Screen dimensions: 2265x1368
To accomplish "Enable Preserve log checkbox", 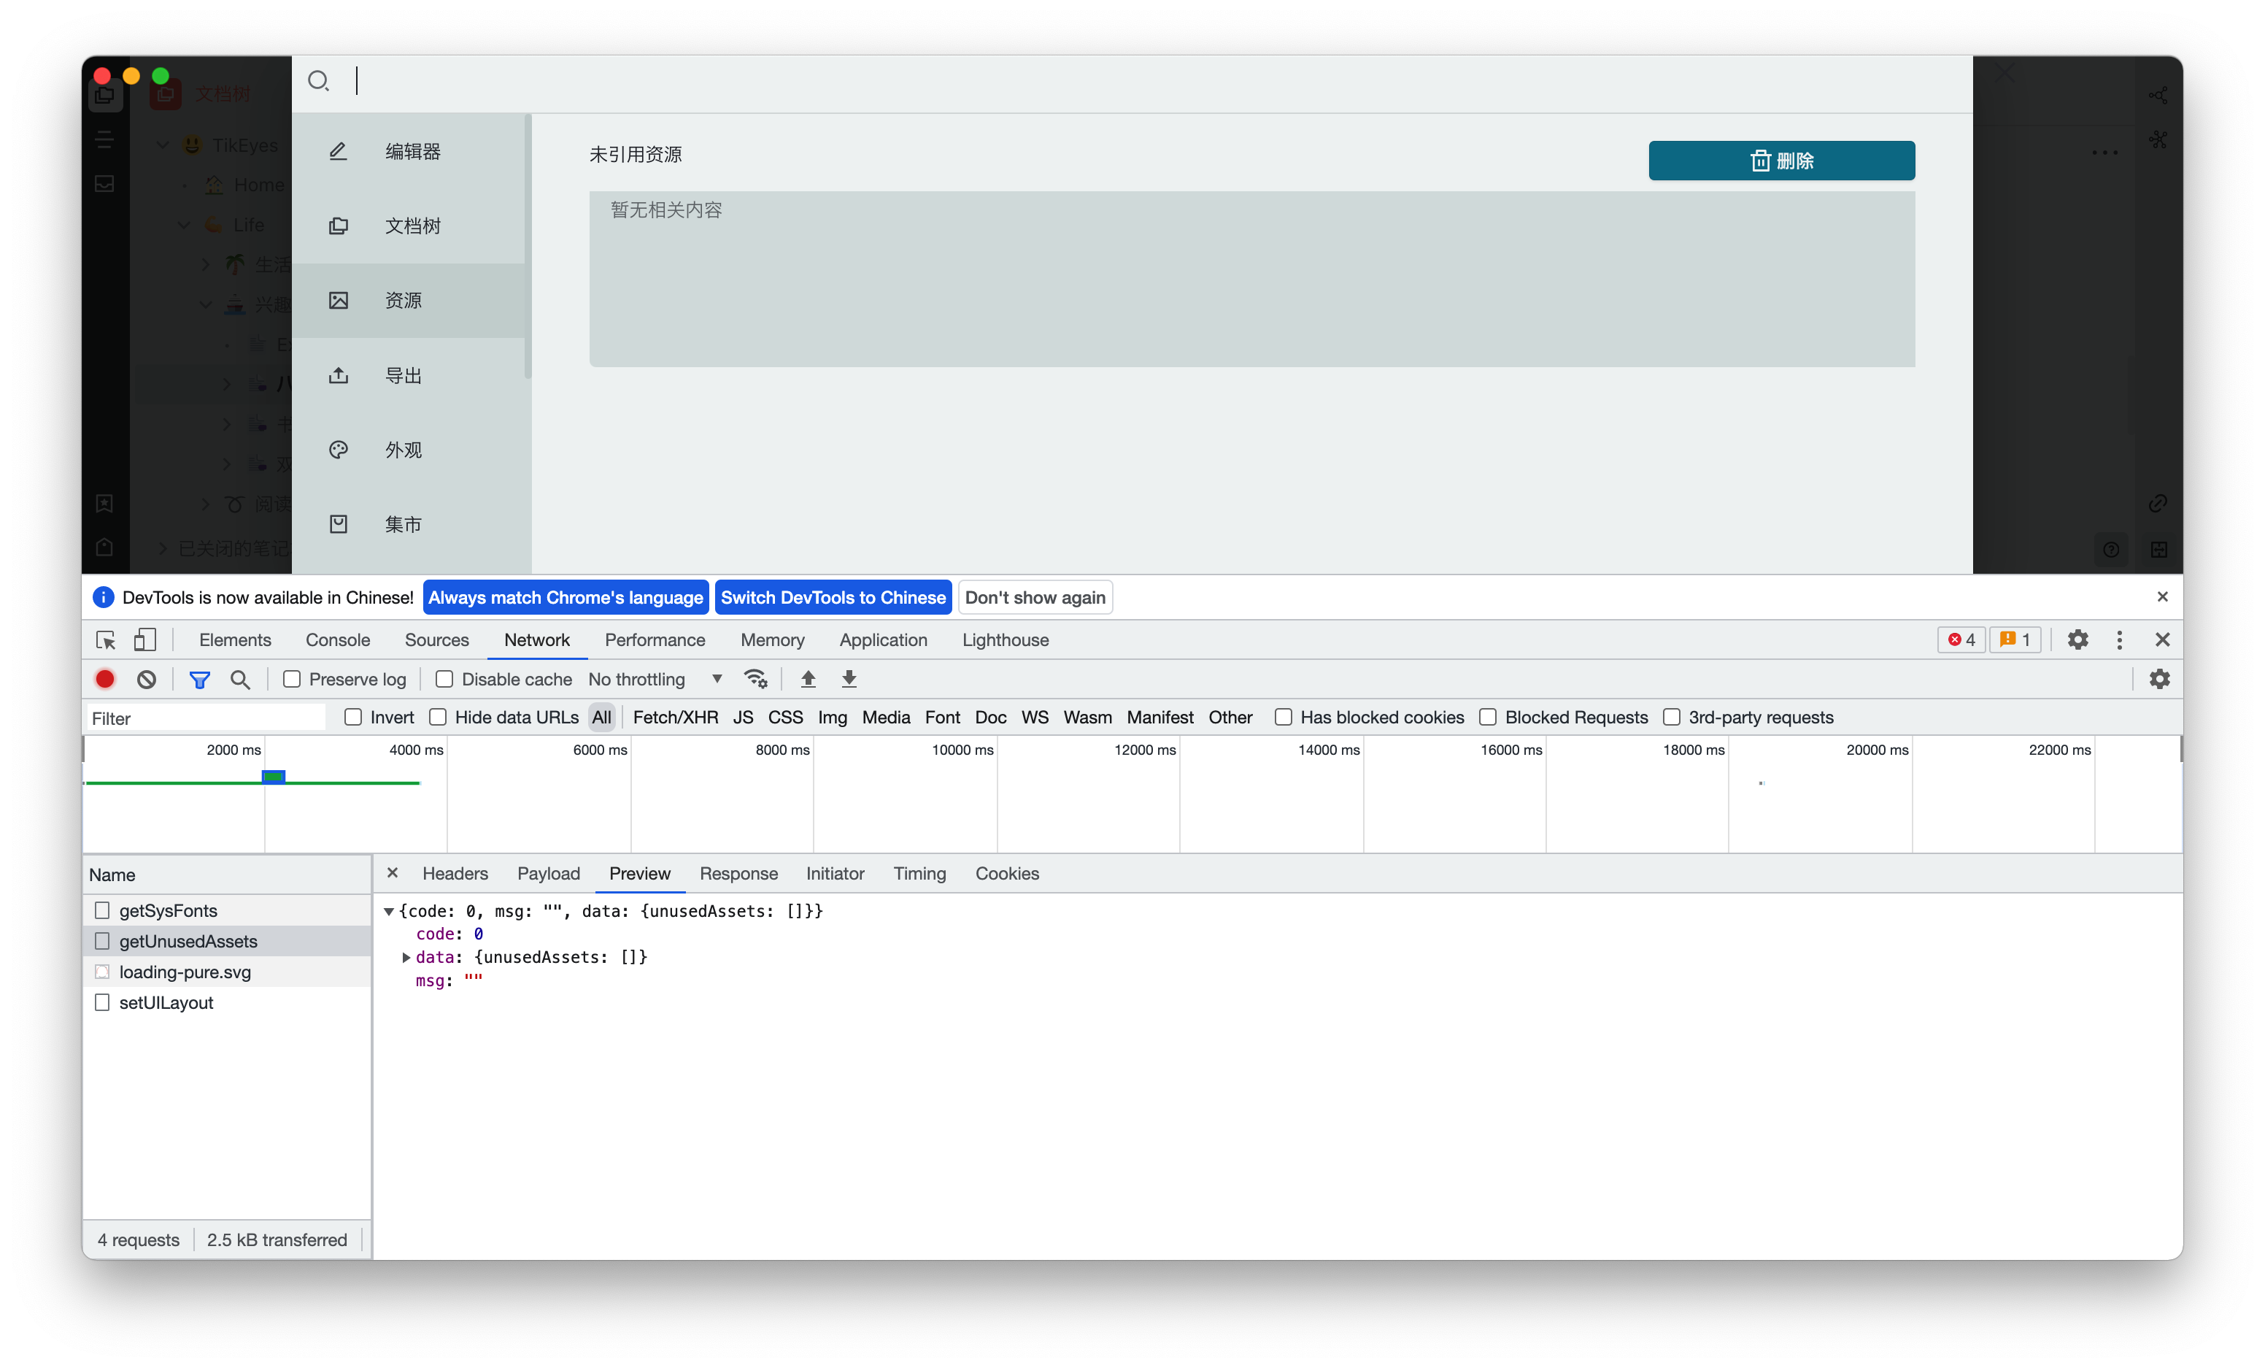I will pyautogui.click(x=293, y=680).
